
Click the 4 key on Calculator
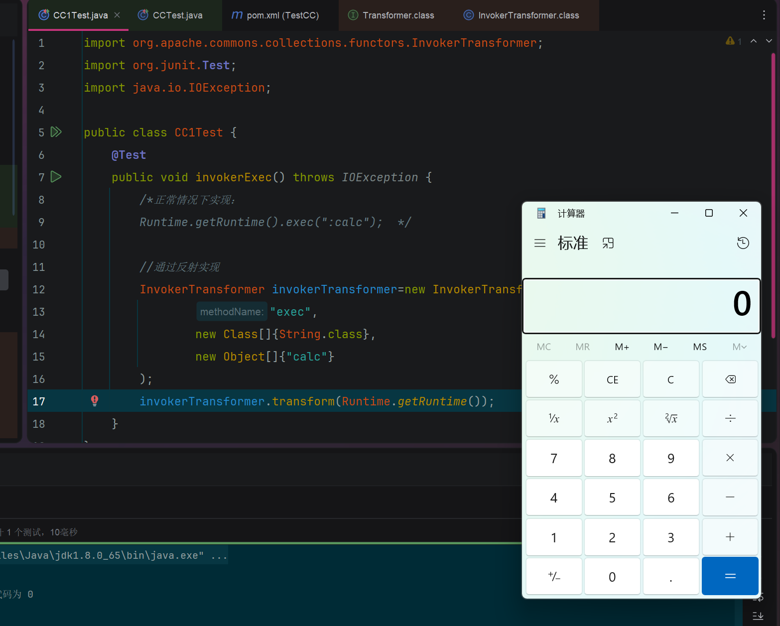point(554,497)
